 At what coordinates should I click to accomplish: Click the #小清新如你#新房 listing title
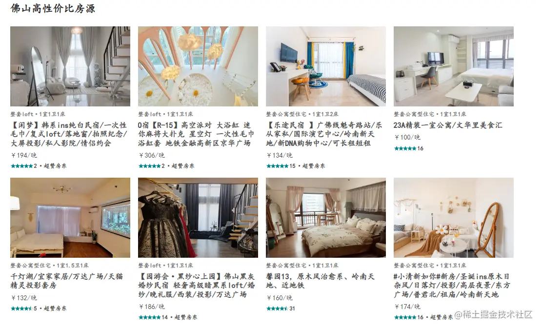click(x=452, y=286)
